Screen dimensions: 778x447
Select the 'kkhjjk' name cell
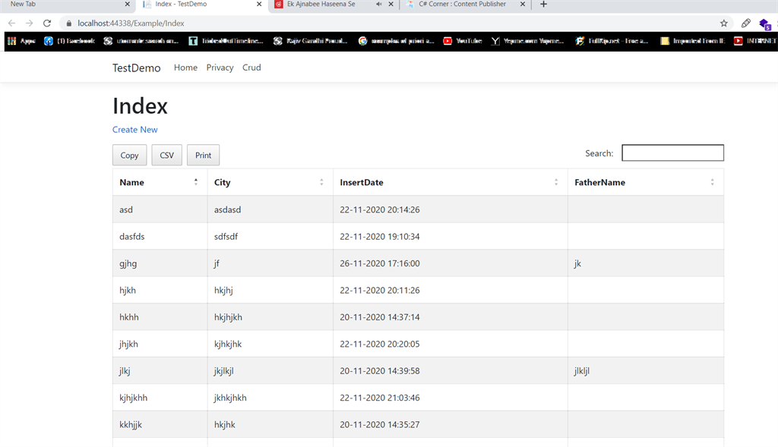click(160, 423)
